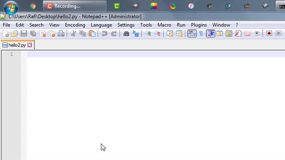The image size is (285, 160).
Task: Cut selection with scissors icon
Action: 73,34
